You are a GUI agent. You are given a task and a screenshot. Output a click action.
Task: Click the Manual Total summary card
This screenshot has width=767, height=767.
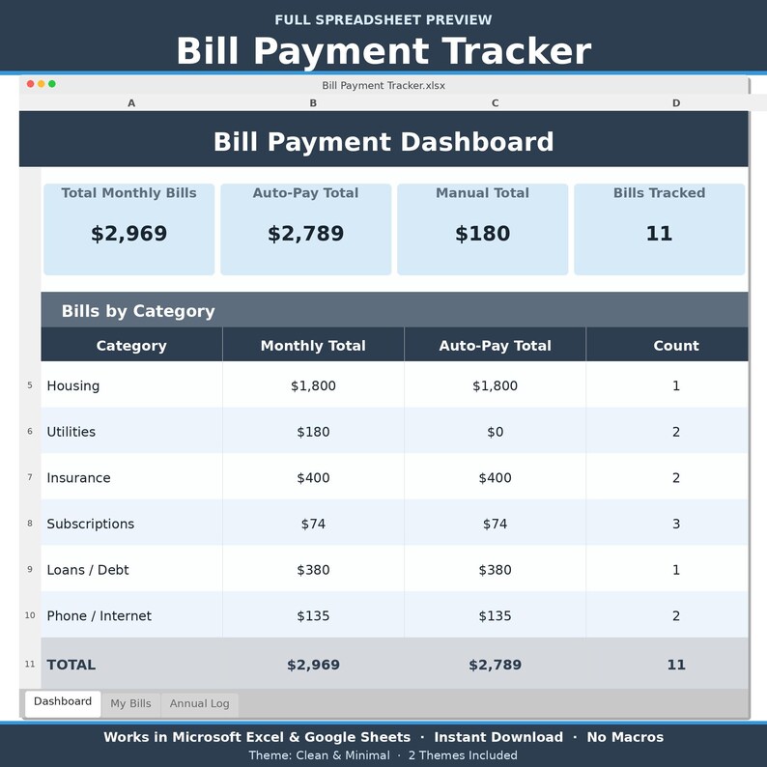pos(483,229)
